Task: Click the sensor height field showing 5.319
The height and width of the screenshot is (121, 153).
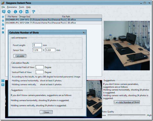Action: [50, 50]
